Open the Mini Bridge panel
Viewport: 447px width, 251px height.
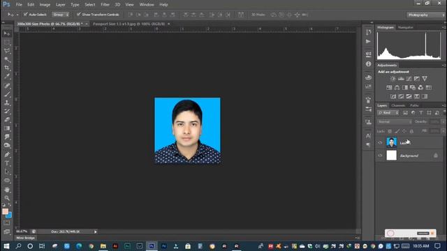click(26, 238)
